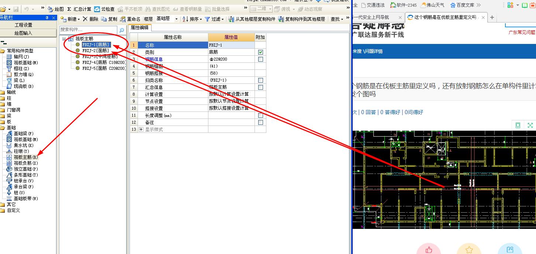536x254 pixels.
Task: Expand the 显示样式 property row
Action: tap(141, 129)
